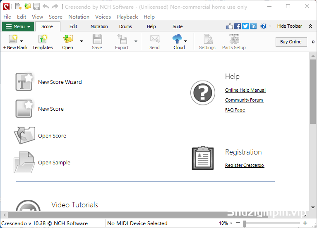The image size is (317, 228).
Task: Open the 10% zoom level dropdown
Action: point(226,223)
